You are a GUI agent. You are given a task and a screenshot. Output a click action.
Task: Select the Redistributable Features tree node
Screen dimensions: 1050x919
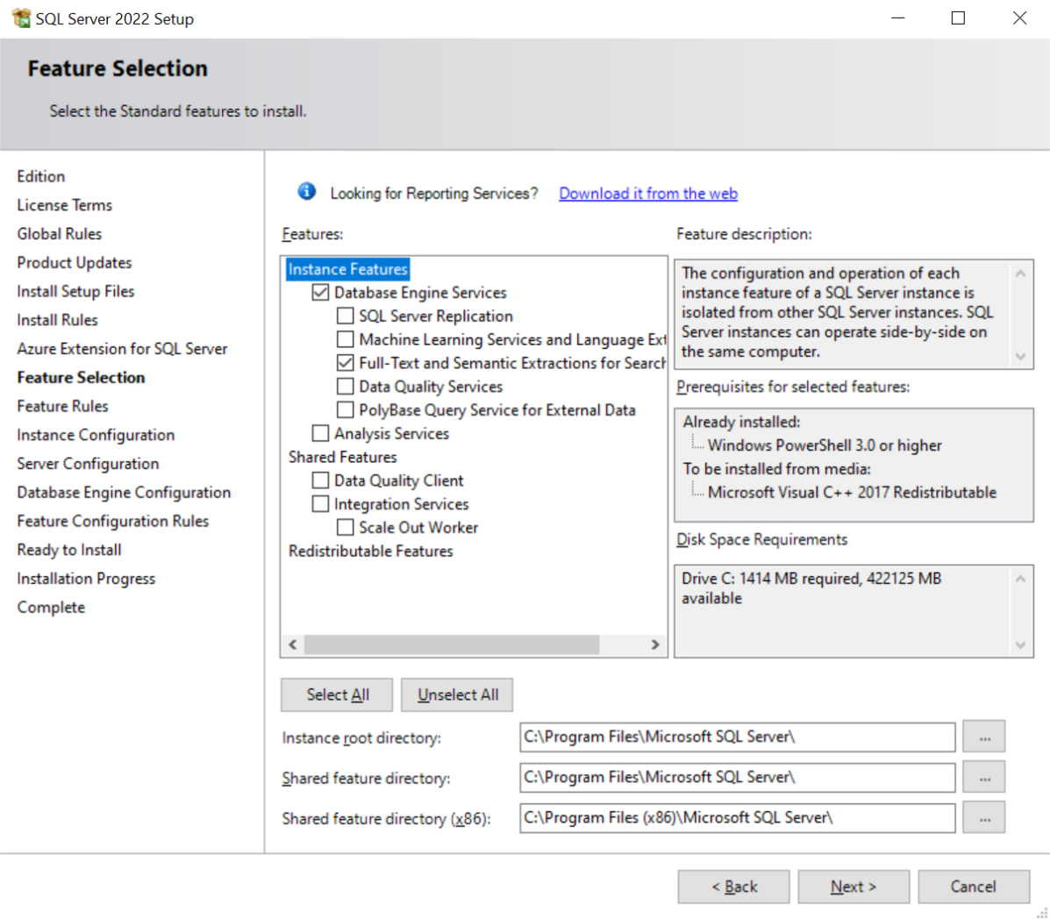(x=370, y=551)
